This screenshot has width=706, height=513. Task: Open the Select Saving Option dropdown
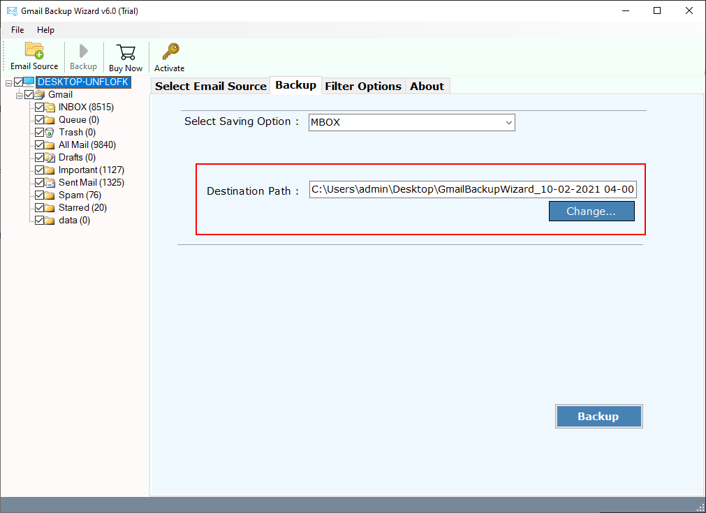pyautogui.click(x=411, y=122)
